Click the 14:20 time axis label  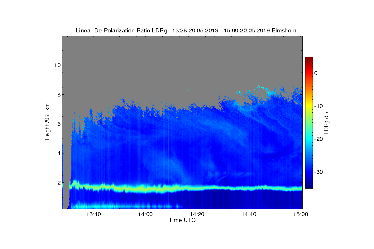197,214
